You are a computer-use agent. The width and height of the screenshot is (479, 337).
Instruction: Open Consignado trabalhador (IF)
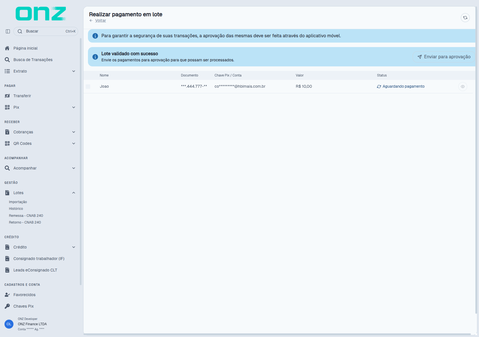click(x=39, y=259)
